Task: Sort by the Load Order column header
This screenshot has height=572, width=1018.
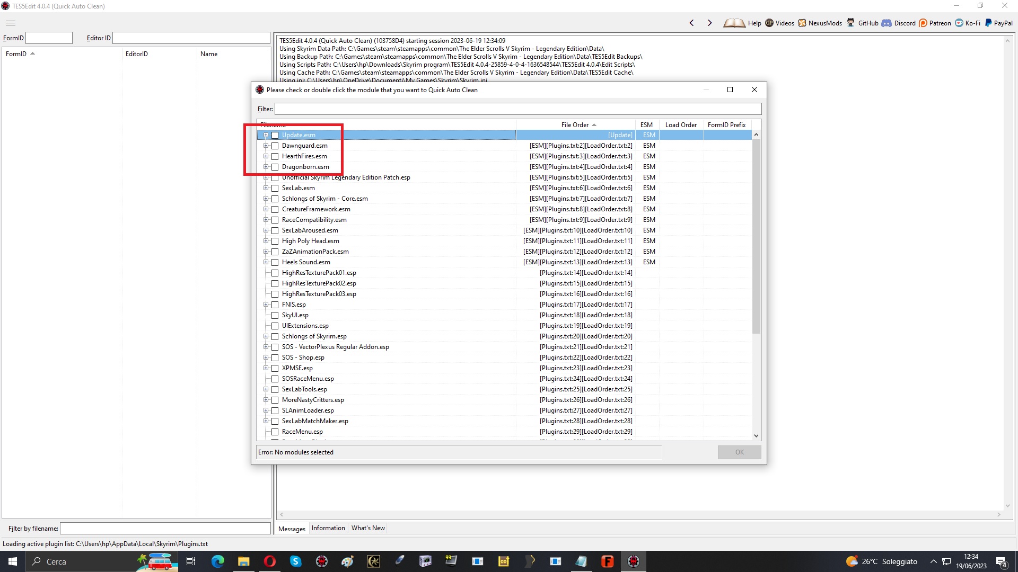Action: click(x=681, y=125)
